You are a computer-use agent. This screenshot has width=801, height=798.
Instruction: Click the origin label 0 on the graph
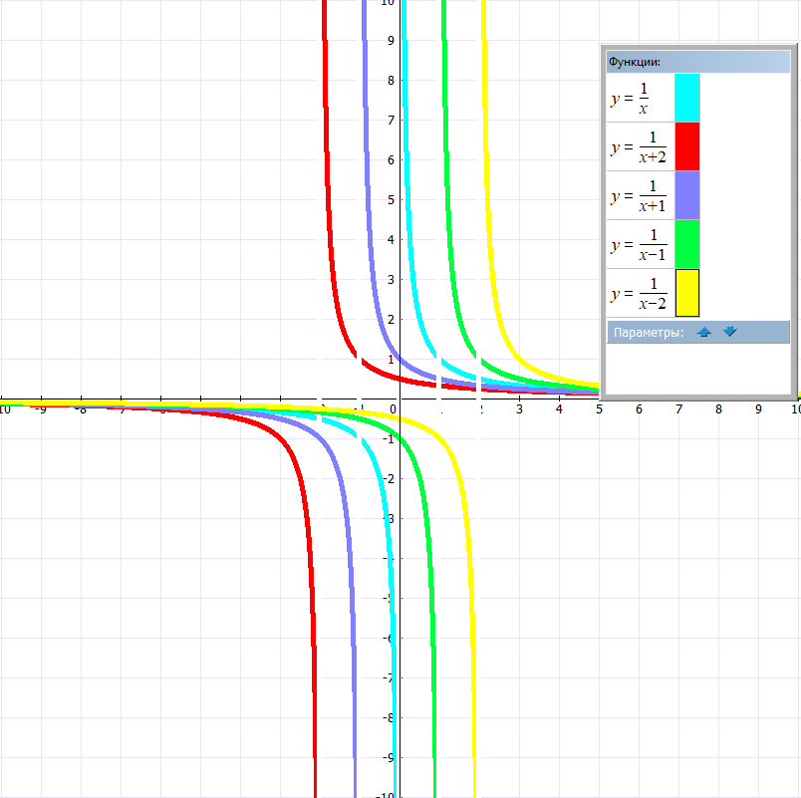[394, 409]
